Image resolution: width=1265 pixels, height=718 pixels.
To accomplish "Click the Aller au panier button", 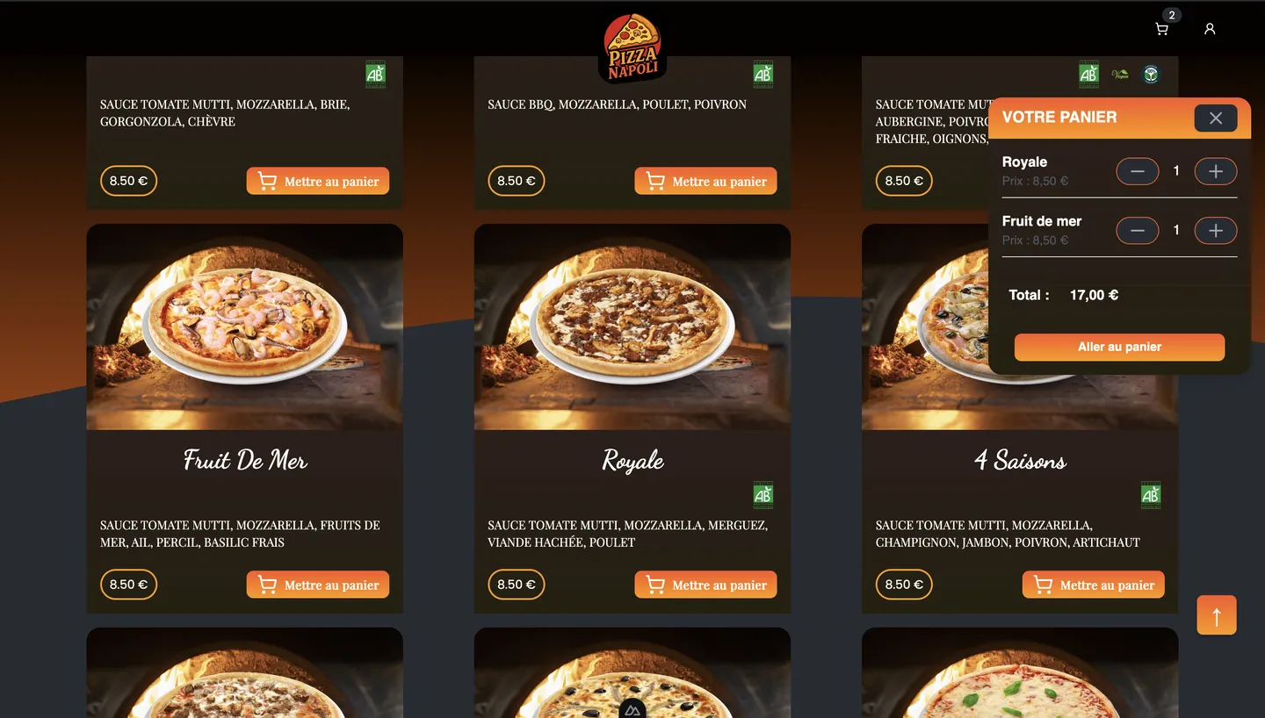I will tap(1119, 347).
